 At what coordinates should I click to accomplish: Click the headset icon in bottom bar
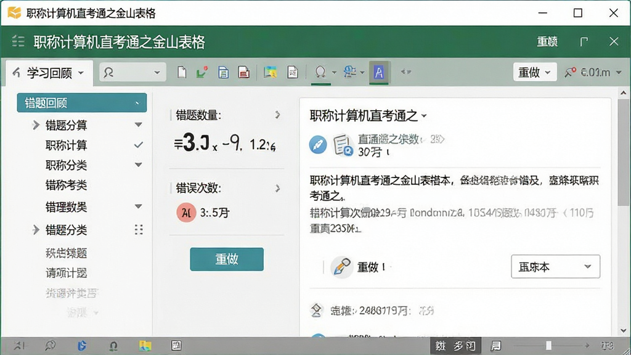pos(113,346)
